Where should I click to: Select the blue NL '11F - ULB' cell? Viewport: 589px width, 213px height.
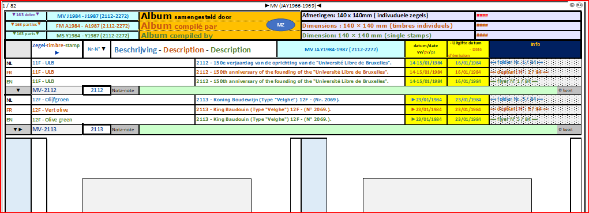(113, 63)
